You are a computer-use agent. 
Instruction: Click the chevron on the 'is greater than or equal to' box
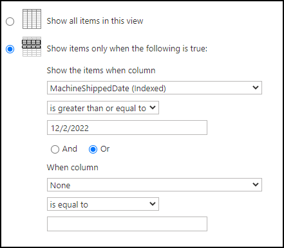click(153, 107)
